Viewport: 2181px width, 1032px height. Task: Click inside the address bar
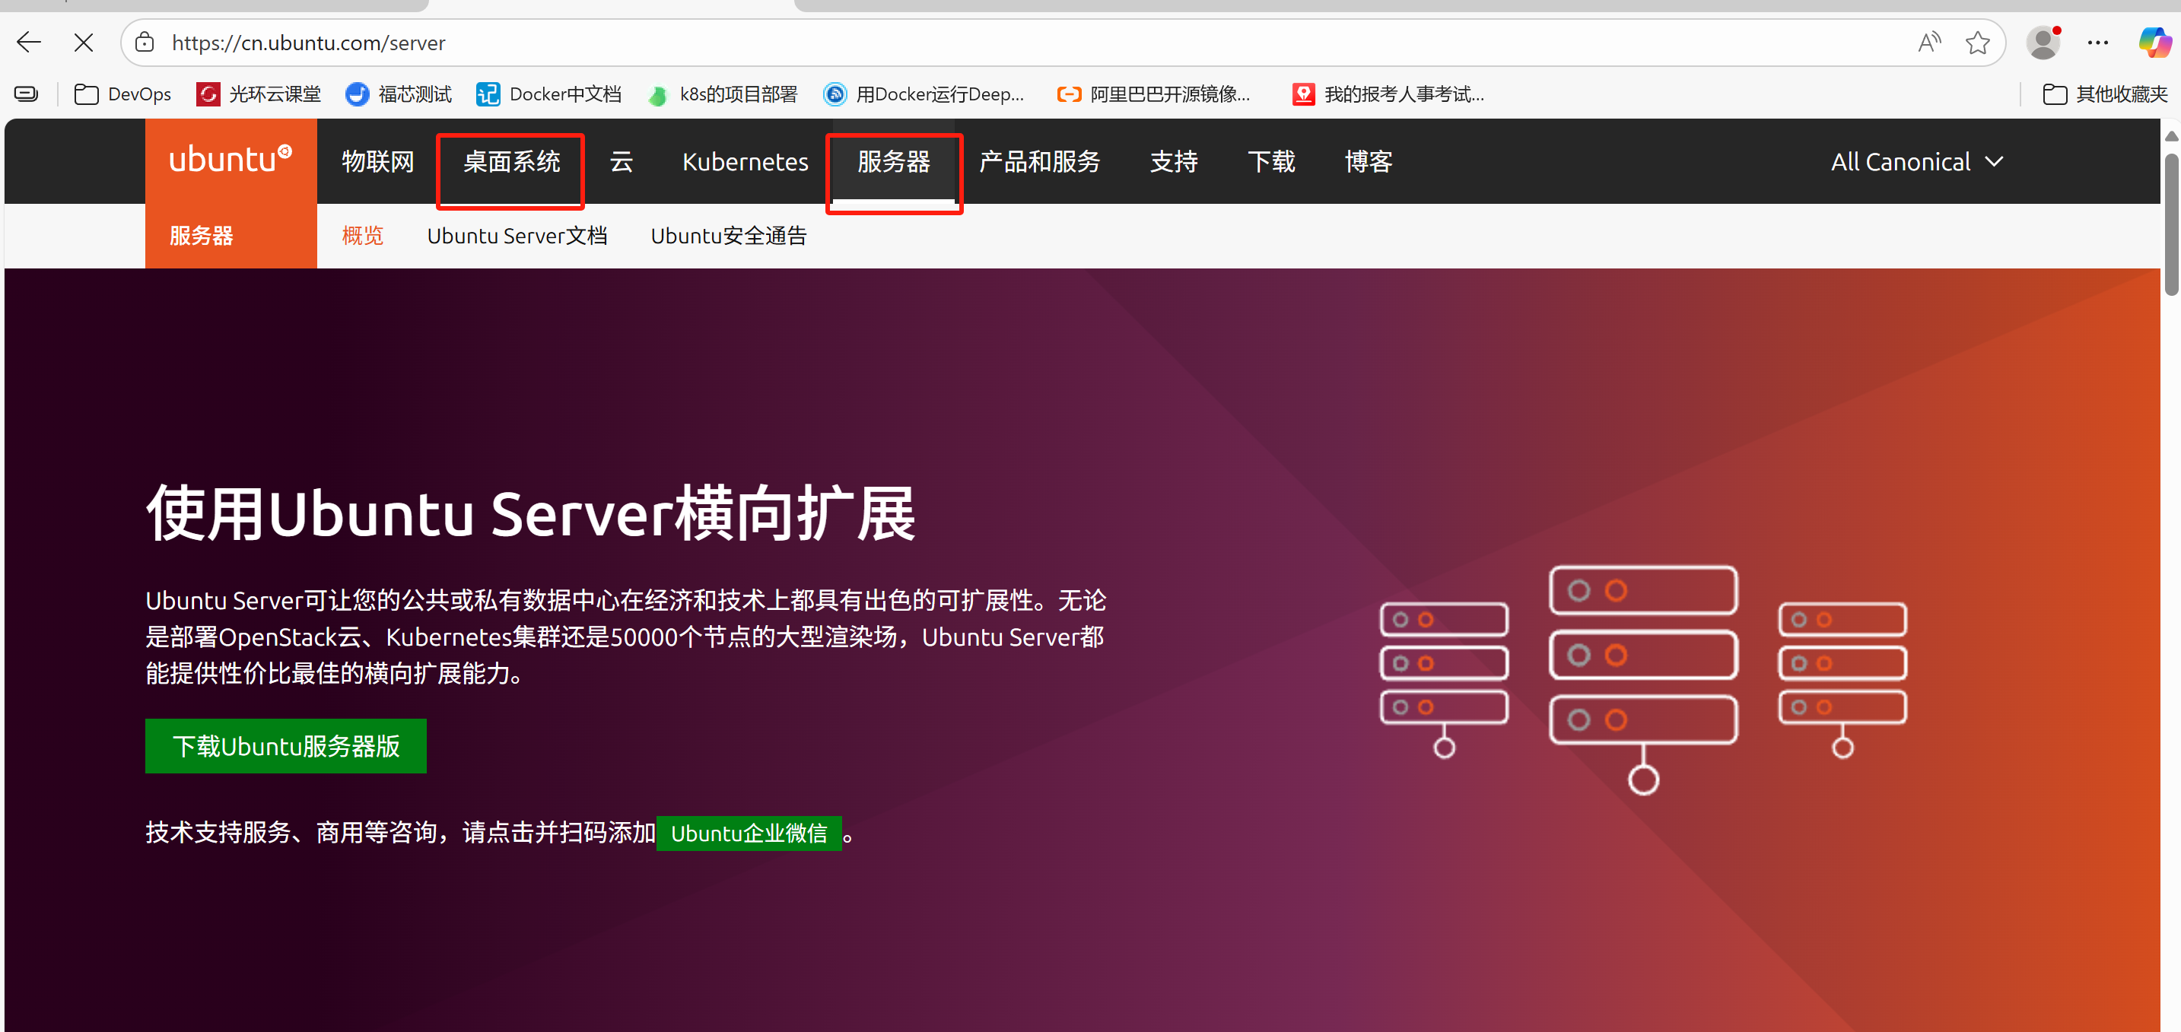pos(593,43)
